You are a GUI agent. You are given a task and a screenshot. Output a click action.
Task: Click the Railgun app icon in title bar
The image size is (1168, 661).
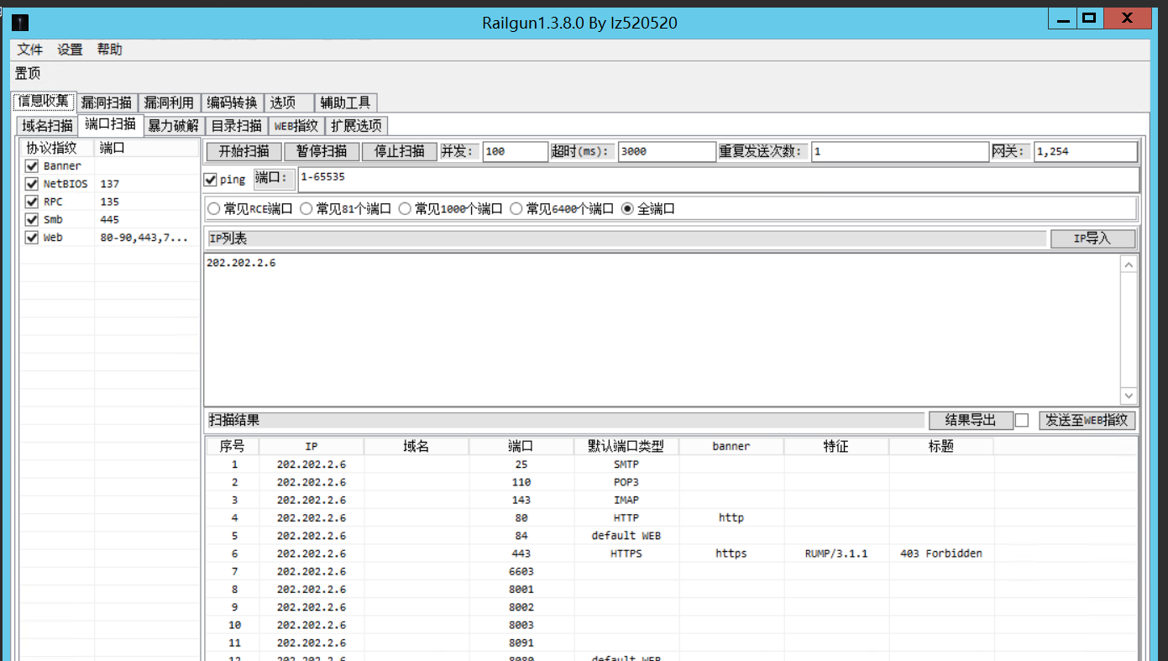click(20, 23)
